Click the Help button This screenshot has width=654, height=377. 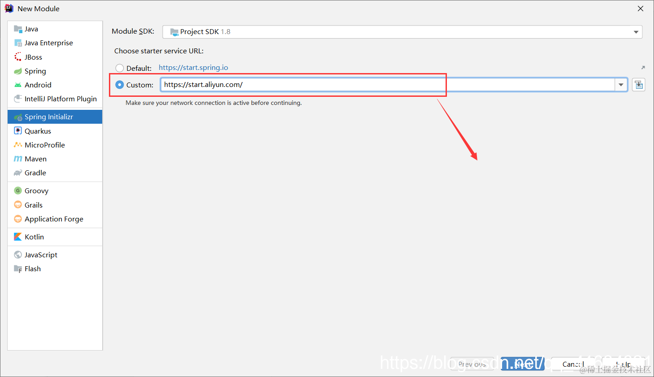(624, 364)
